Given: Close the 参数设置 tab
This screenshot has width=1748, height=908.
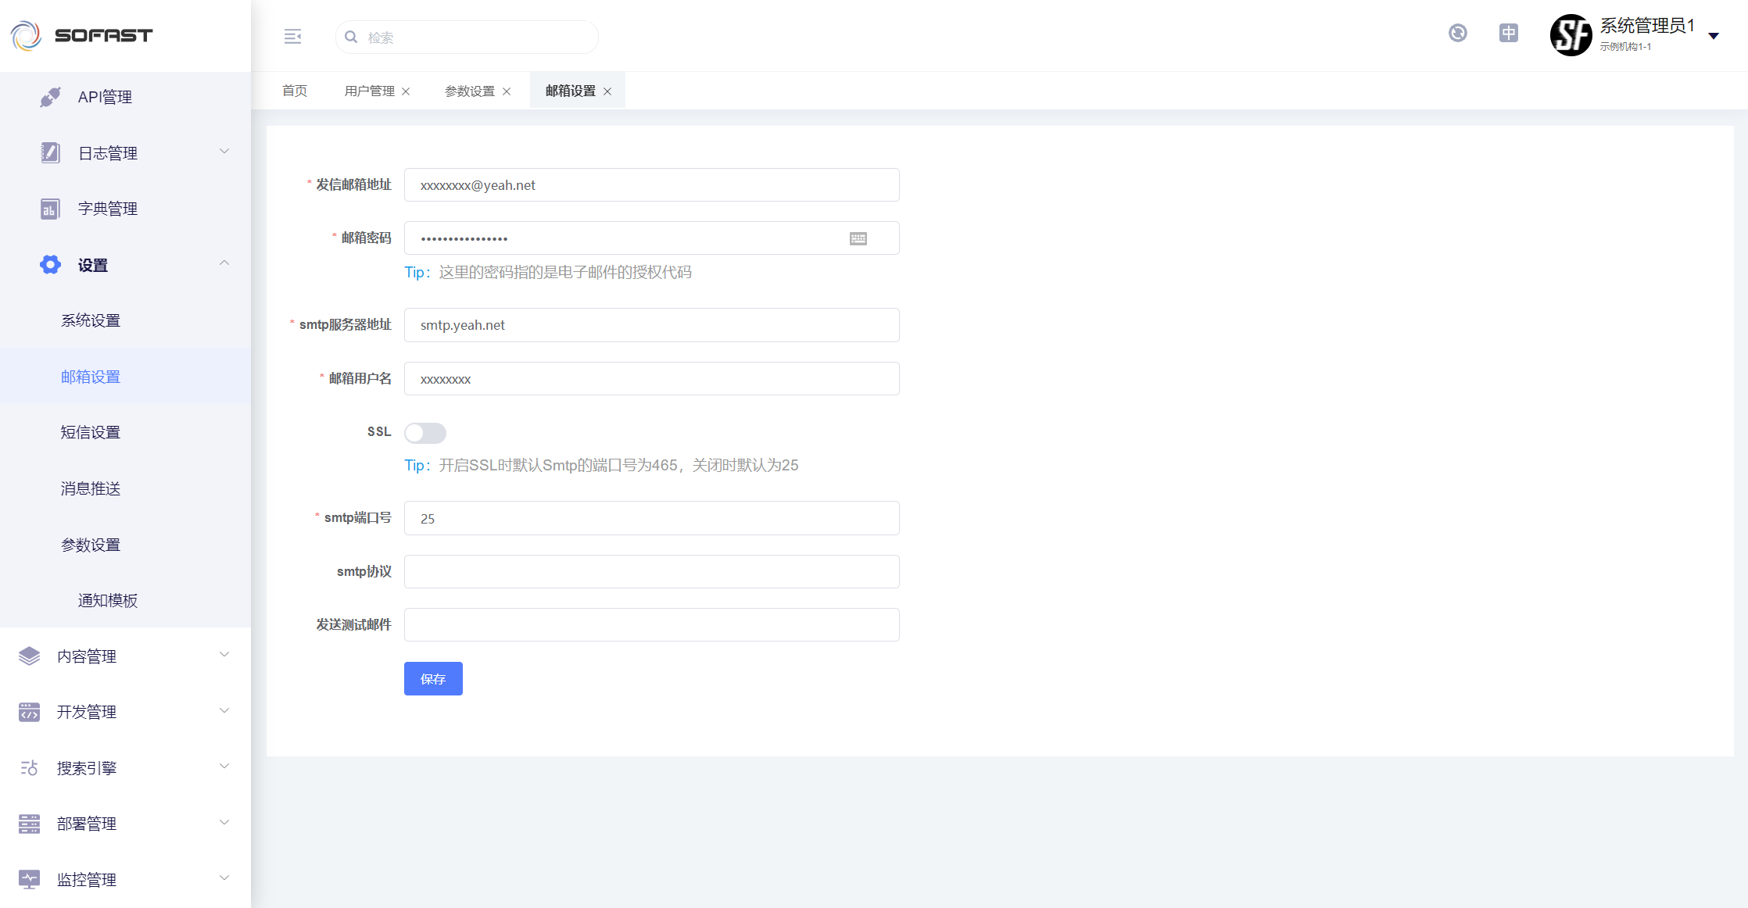Looking at the screenshot, I should tap(507, 91).
